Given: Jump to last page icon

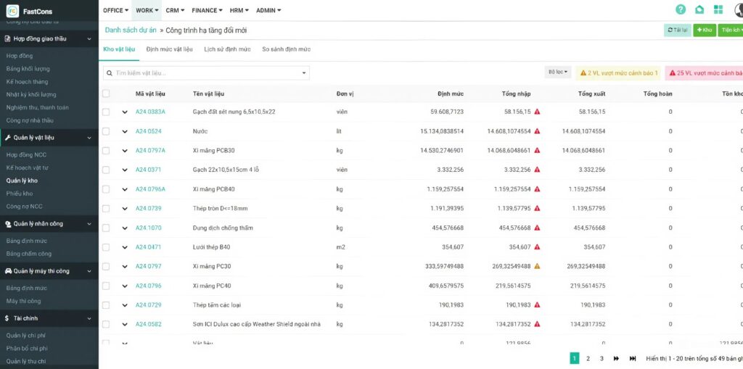Looking at the screenshot, I should [633, 359].
